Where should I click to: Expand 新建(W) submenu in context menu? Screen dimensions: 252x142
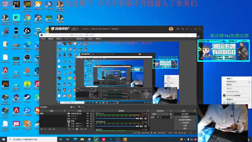click(x=236, y=99)
